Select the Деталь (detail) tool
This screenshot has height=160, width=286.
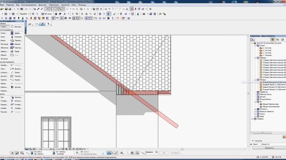tap(16, 87)
